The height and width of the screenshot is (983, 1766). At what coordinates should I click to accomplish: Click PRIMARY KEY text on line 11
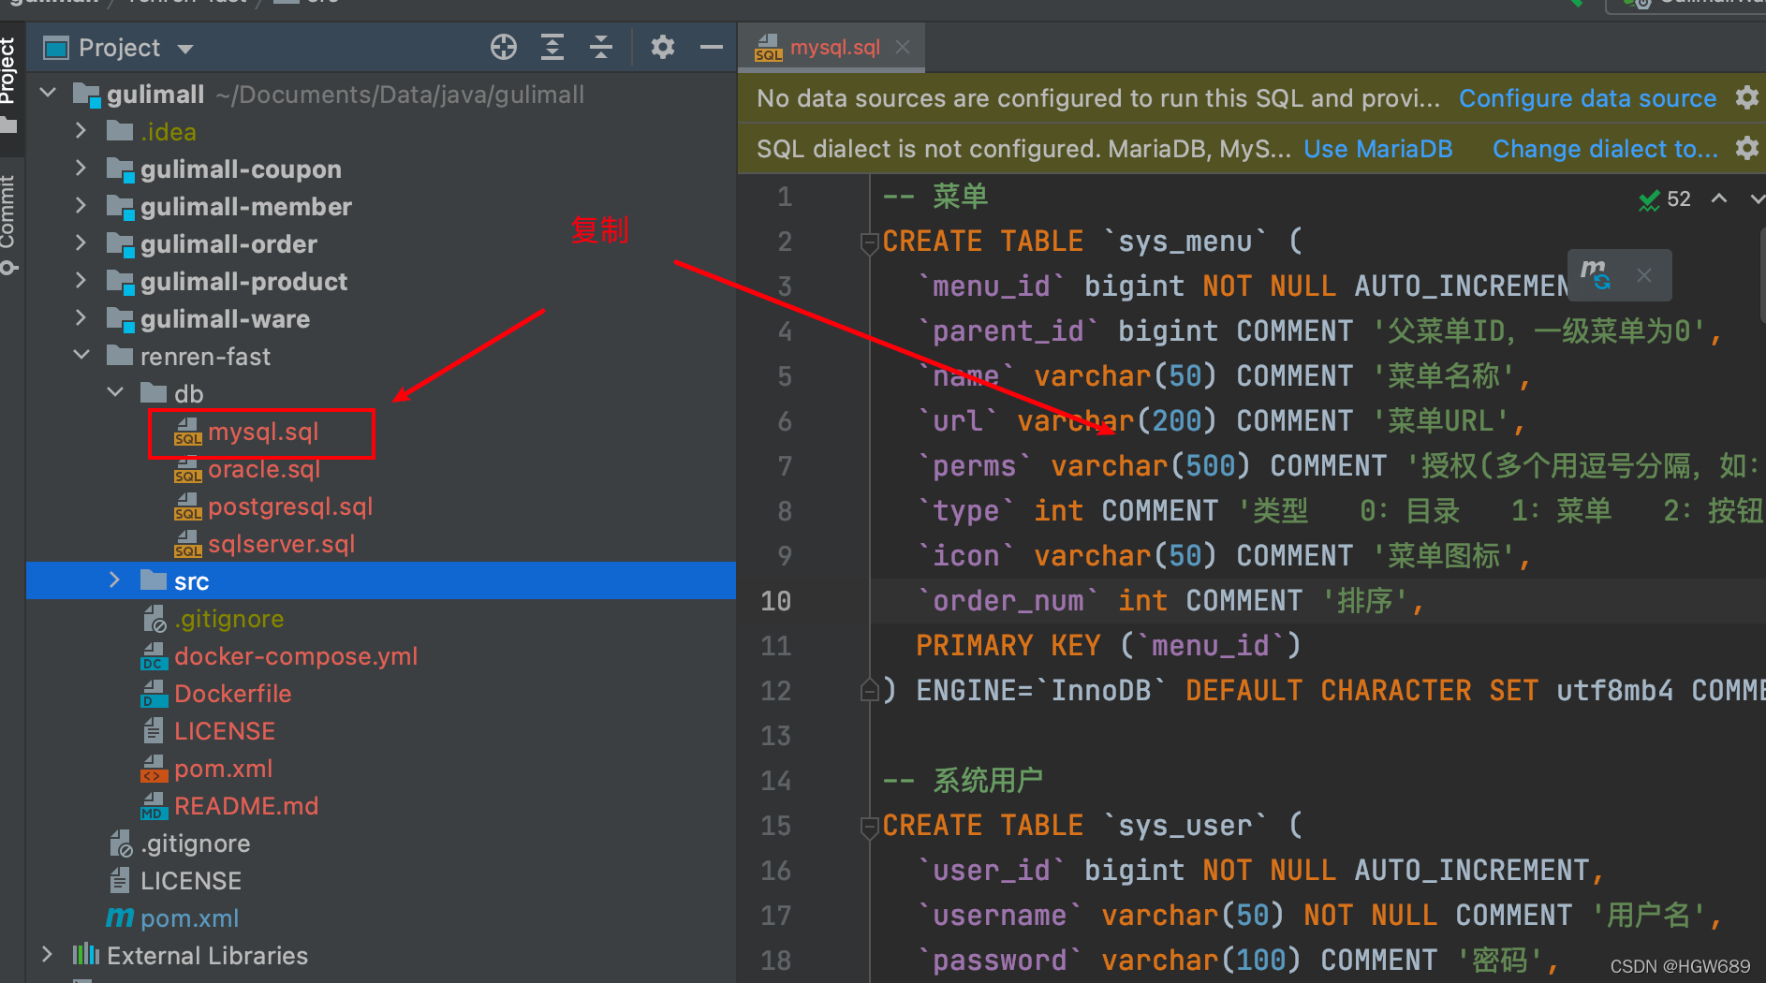pos(1008,646)
